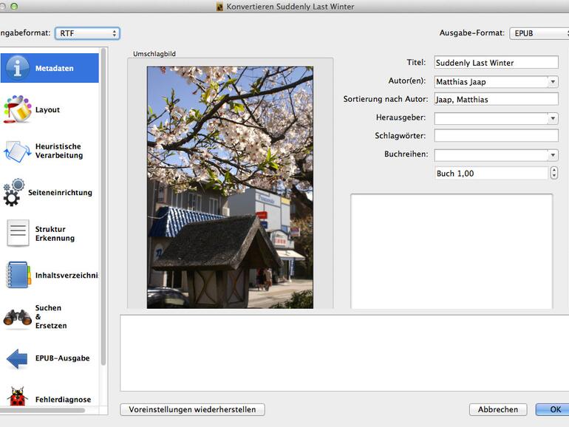This screenshot has height=427, width=569.
Task: Expand the EPUB Ausgabe-Format dropdown
Action: pyautogui.click(x=539, y=33)
